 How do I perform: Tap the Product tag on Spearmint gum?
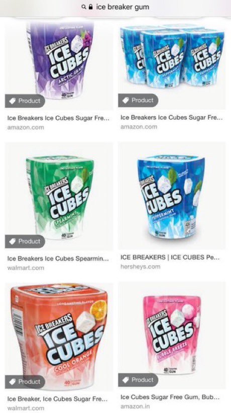(25, 241)
